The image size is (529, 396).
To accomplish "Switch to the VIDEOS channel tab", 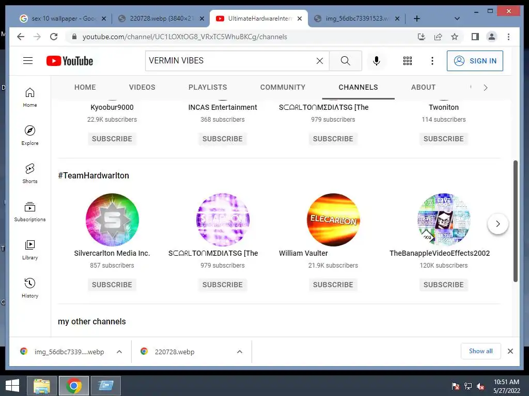I will 142,87.
